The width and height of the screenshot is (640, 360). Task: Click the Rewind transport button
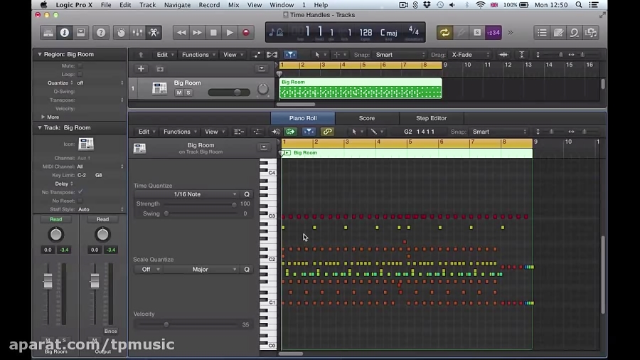(x=181, y=33)
